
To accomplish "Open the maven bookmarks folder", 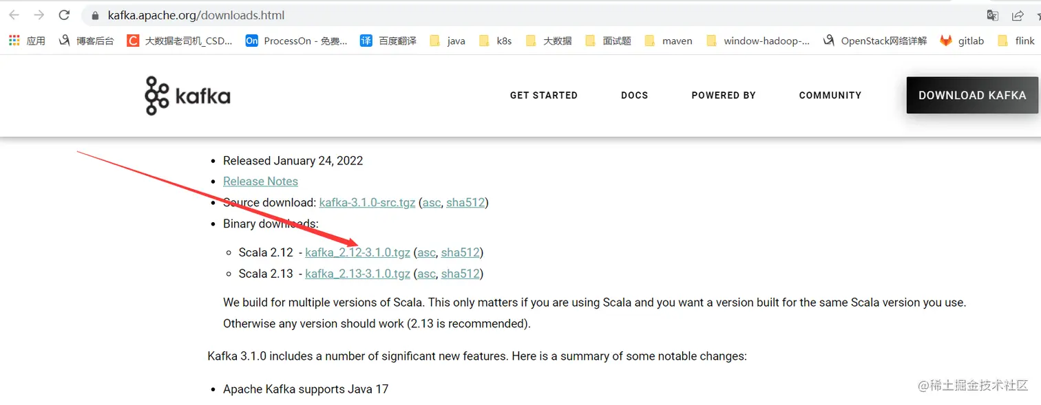I will click(668, 41).
